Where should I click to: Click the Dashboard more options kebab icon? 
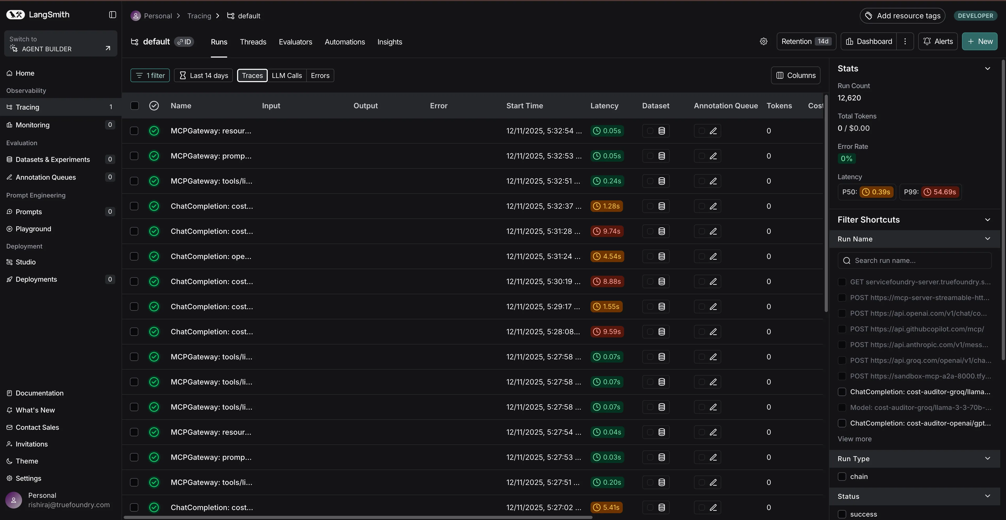pyautogui.click(x=905, y=41)
